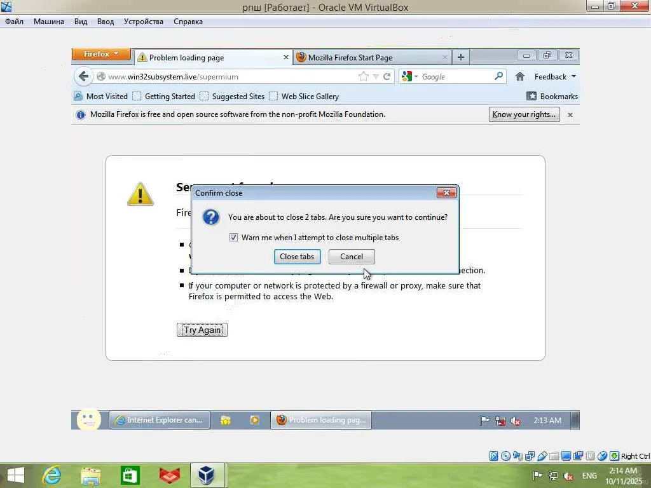Click Know your rights button
This screenshot has width=651, height=488.
coord(524,114)
